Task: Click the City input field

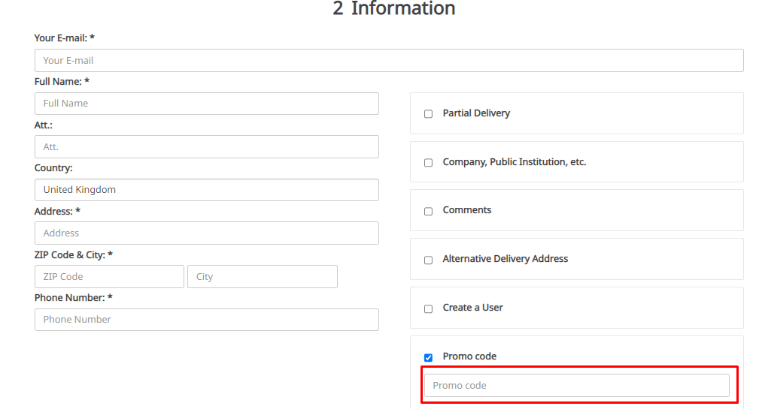Action: (262, 276)
